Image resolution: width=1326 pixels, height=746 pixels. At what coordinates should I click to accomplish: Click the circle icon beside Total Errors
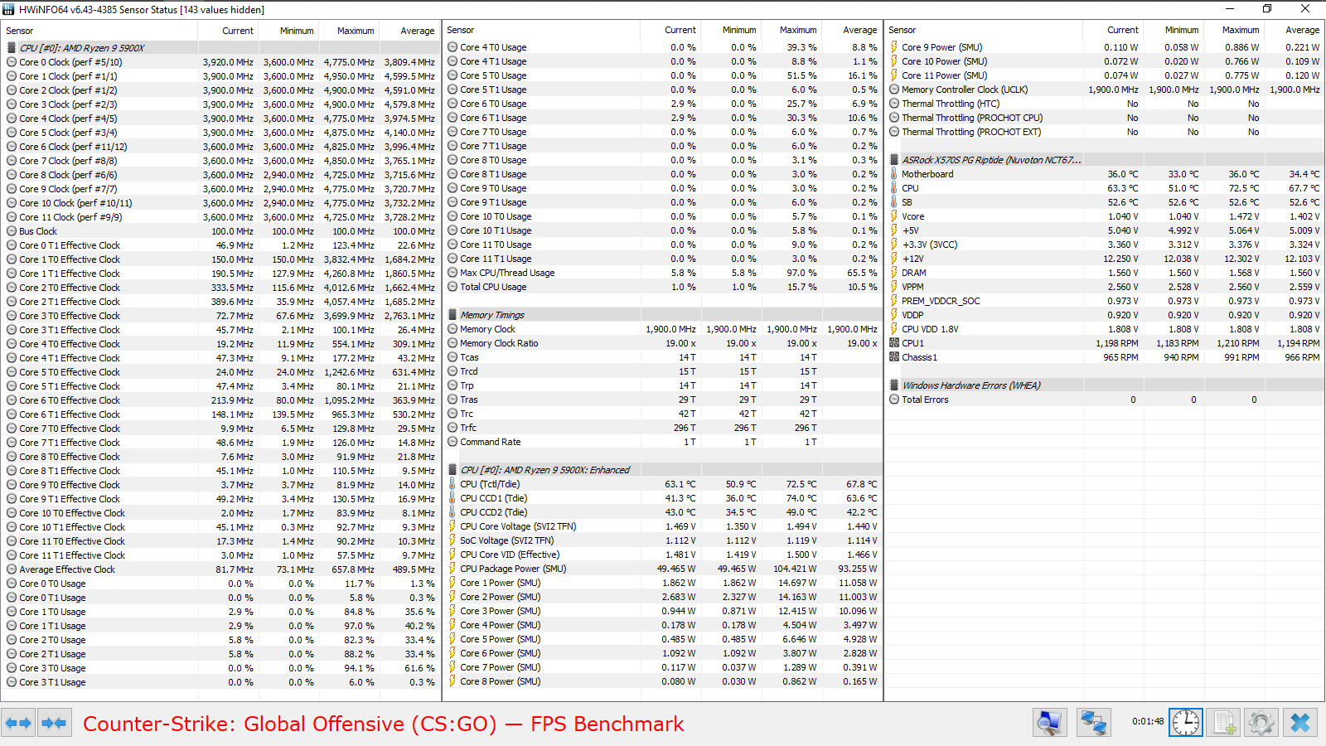point(894,400)
